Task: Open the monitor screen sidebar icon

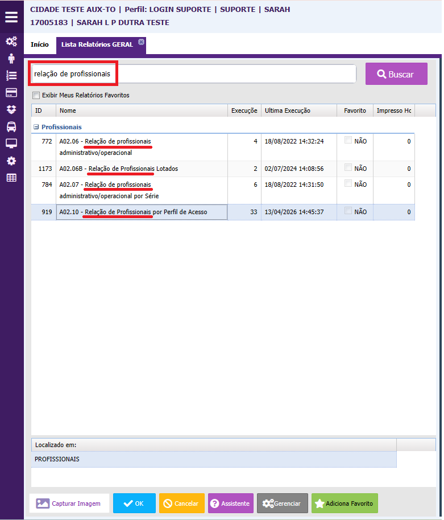Action: (11, 144)
